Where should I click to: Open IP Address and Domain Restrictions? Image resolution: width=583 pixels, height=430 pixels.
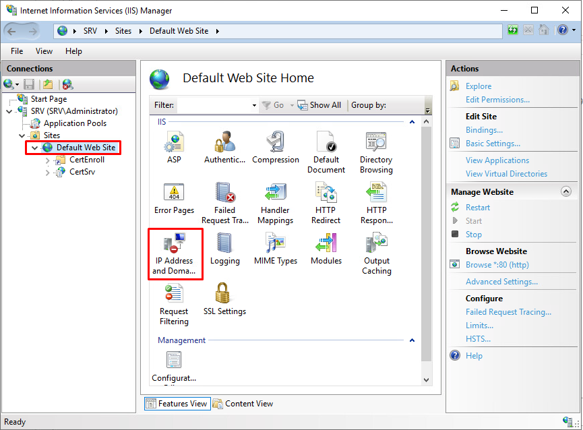pos(174,254)
